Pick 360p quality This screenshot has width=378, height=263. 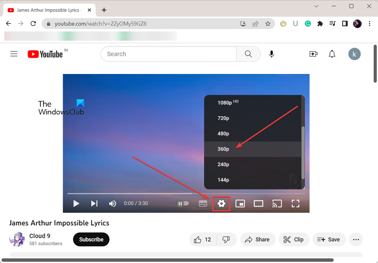pyautogui.click(x=253, y=149)
